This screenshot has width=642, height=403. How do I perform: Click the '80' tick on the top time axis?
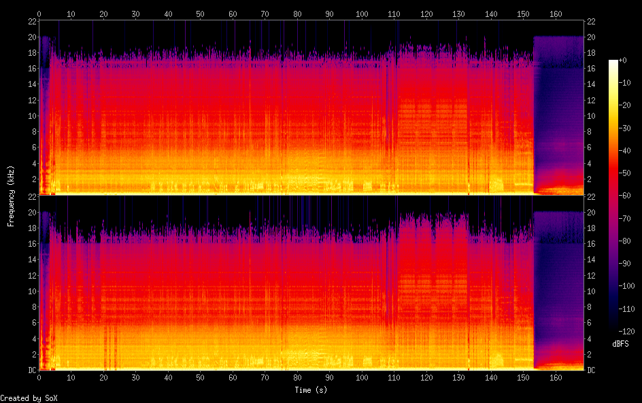pos(297,14)
